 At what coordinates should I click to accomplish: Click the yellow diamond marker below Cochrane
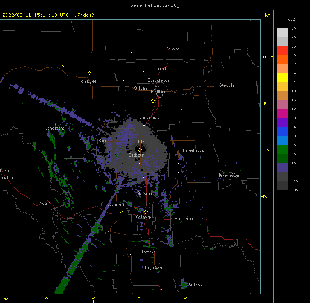(x=122, y=212)
